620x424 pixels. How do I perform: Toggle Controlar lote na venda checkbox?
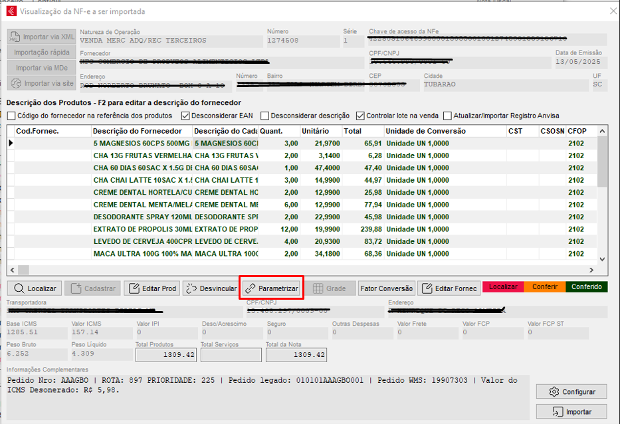click(x=361, y=116)
